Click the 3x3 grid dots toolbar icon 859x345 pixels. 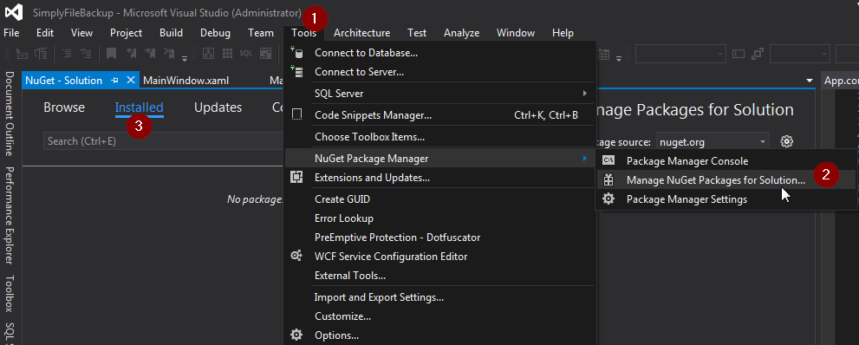coord(227,53)
